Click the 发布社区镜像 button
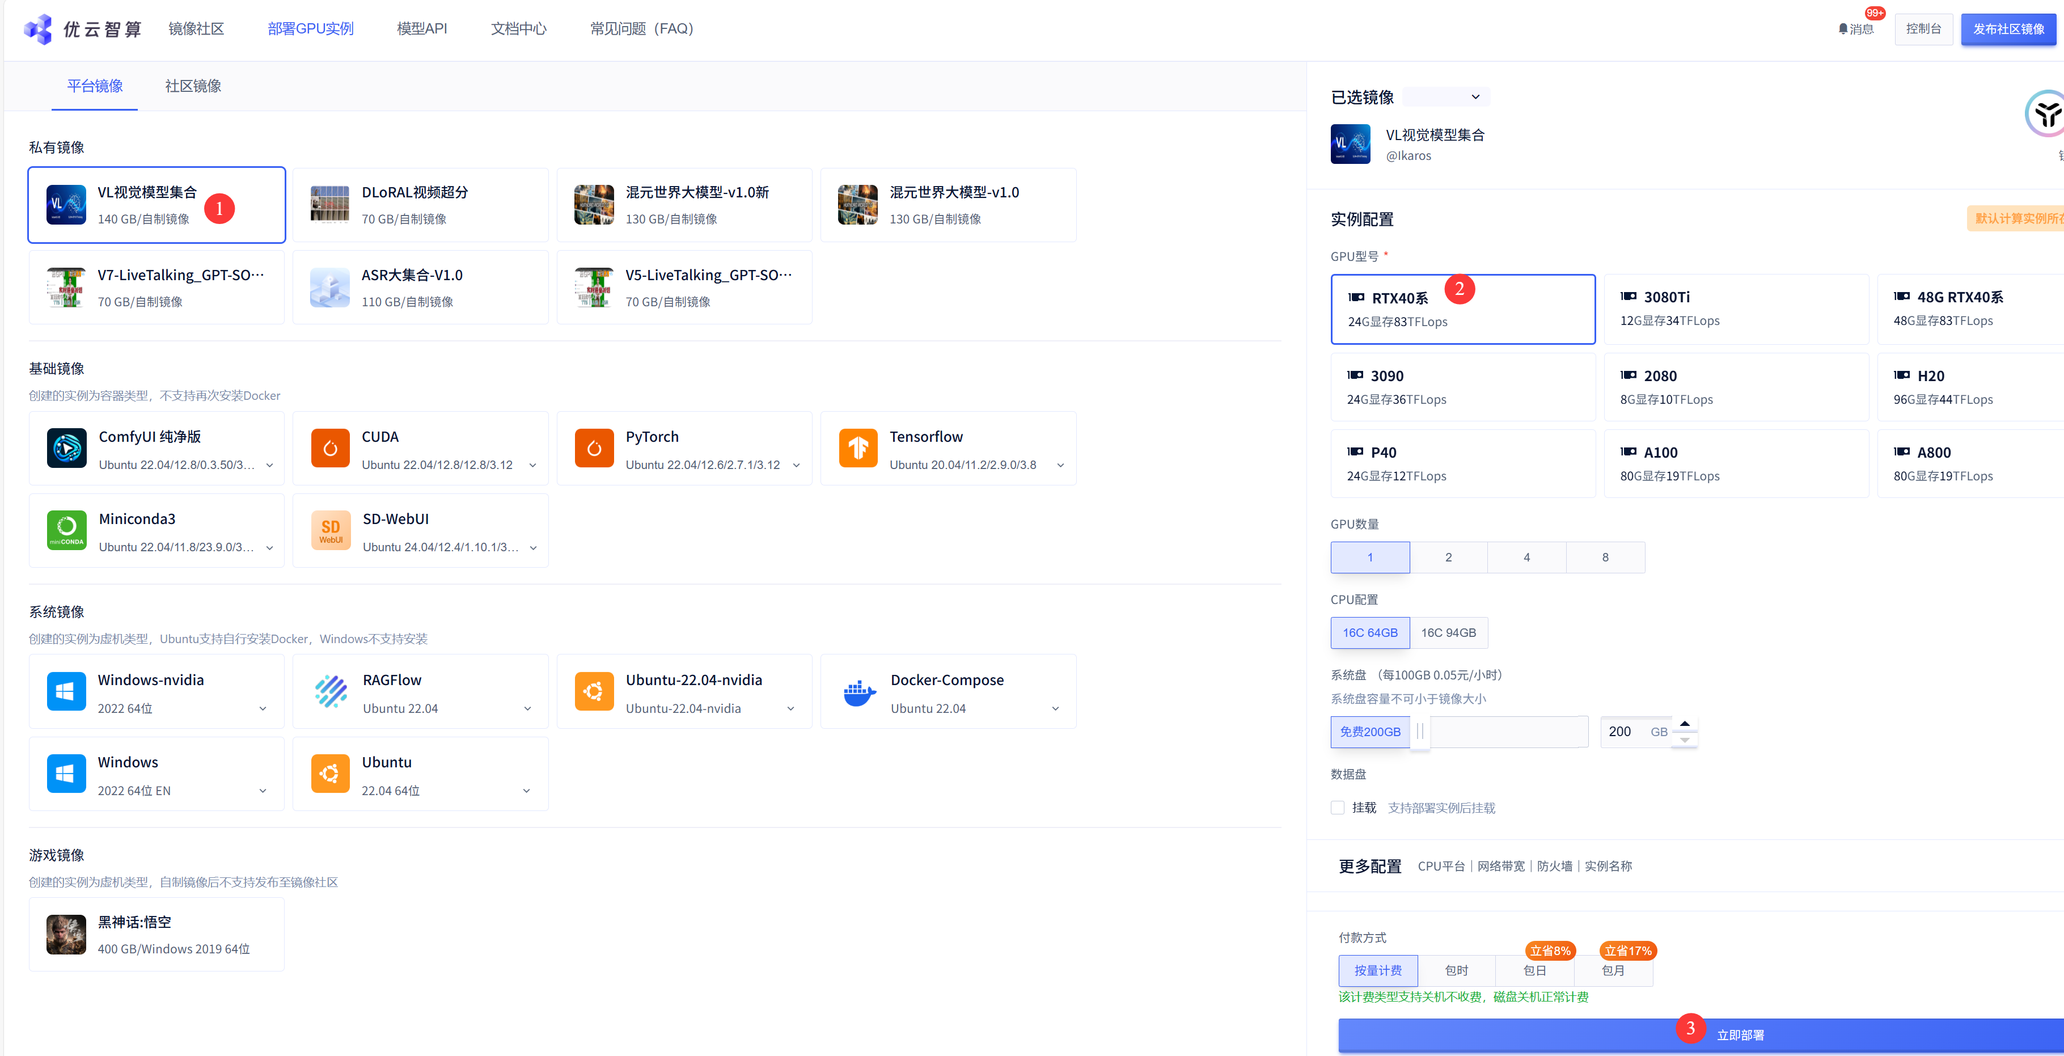Screen dimensions: 2064x1056 [x=2008, y=29]
